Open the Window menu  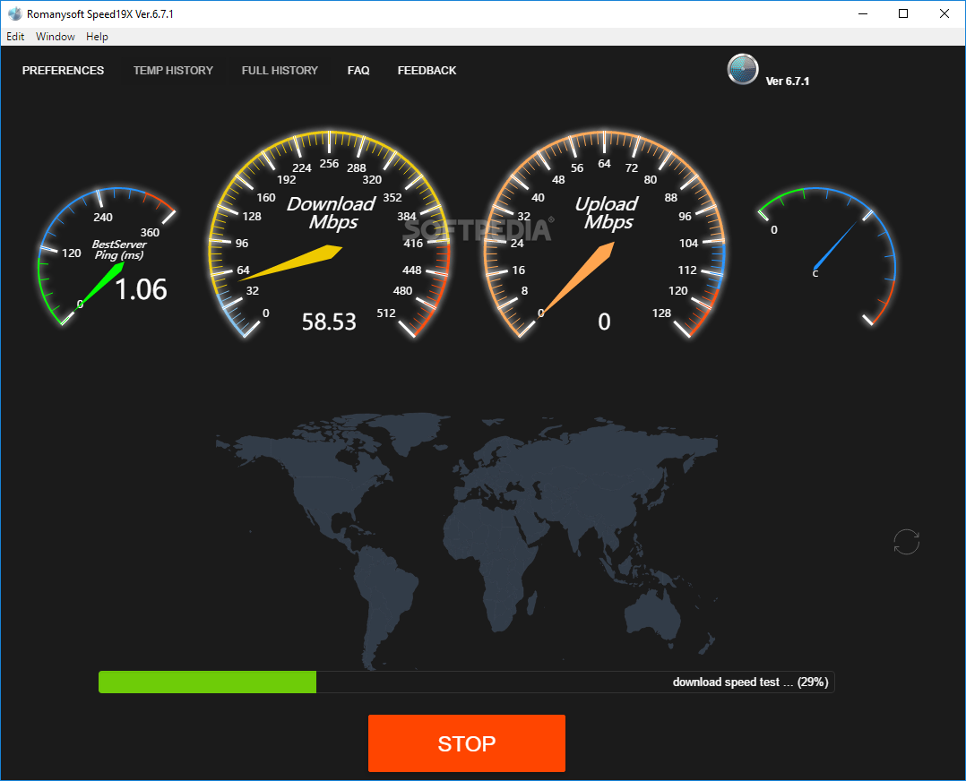coord(56,37)
